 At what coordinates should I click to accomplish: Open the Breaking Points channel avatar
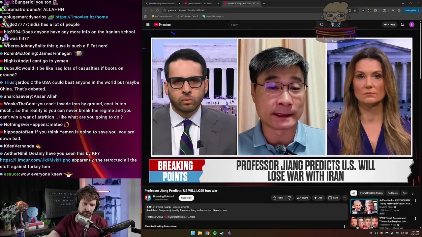click(148, 197)
